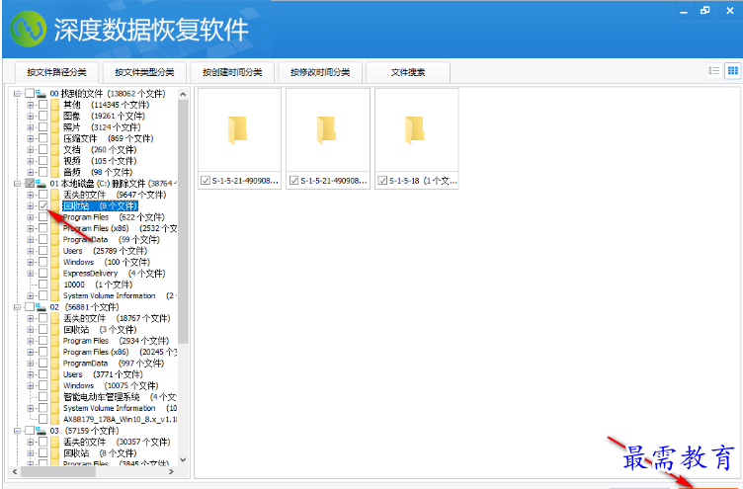Click folder icon of 其他 row
This screenshot has width=743, height=489.
point(55,105)
